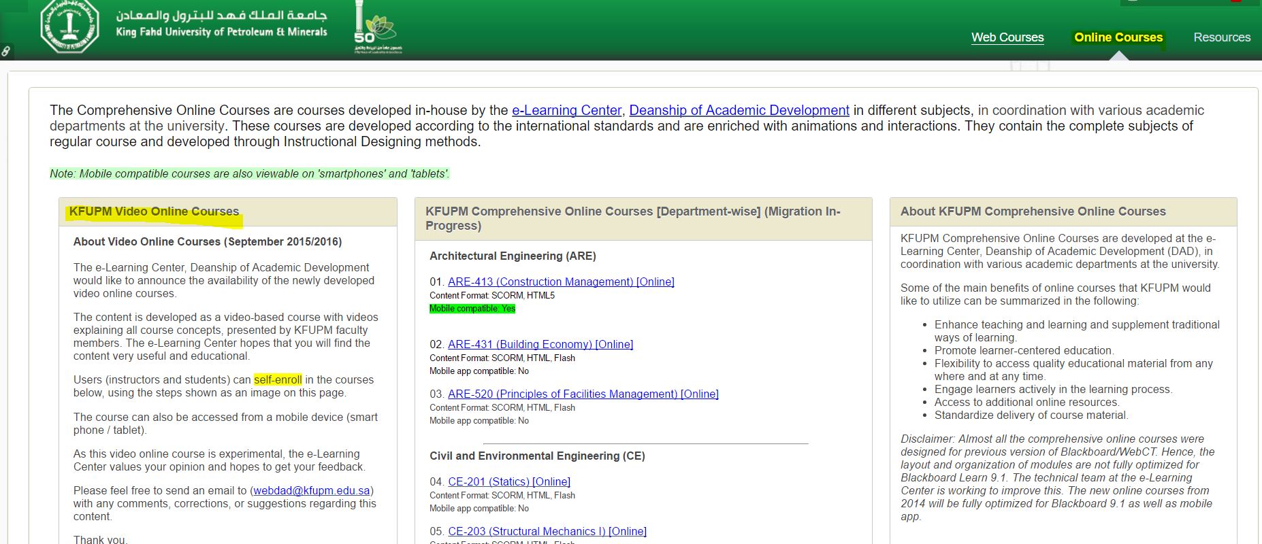This screenshot has height=544, width=1262.
Task: Open CE-203 Structural Mechanics I link
Action: click(x=547, y=531)
